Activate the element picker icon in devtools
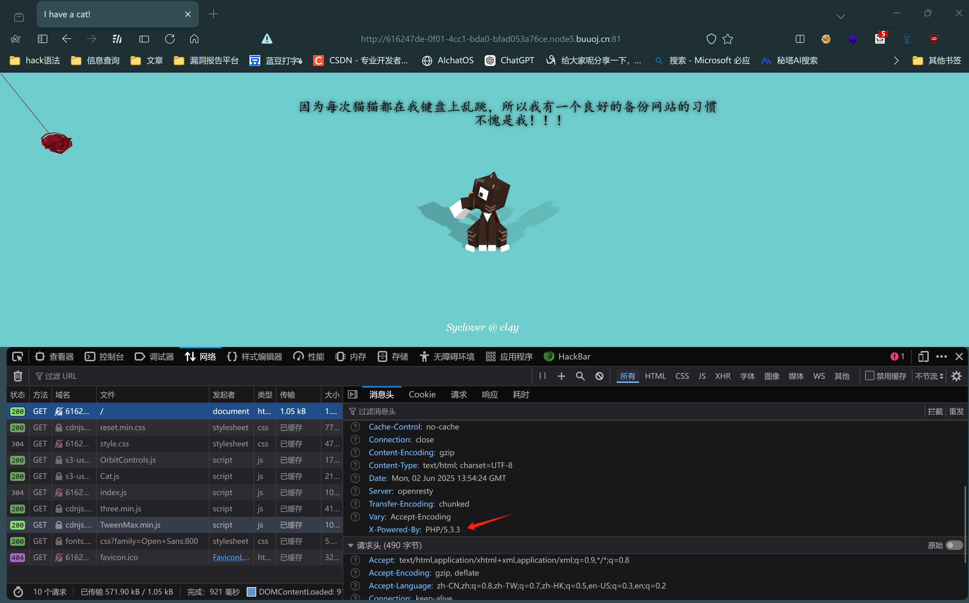 click(18, 356)
